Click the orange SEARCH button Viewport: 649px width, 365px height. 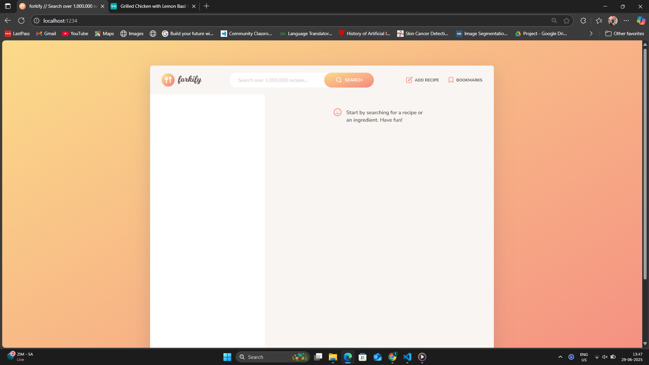[349, 80]
